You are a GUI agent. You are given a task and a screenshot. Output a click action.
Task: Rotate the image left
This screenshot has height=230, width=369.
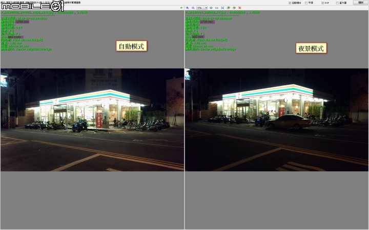pos(228,8)
